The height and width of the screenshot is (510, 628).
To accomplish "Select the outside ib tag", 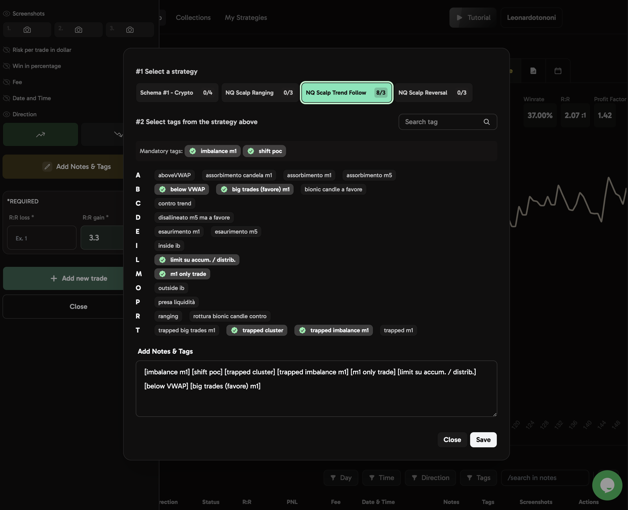I will 171,288.
